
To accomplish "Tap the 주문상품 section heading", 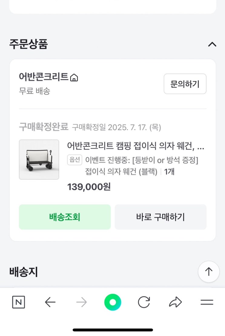I will [28, 44].
